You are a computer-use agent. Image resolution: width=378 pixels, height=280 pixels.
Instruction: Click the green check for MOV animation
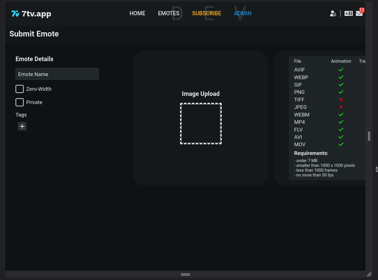[x=341, y=144]
